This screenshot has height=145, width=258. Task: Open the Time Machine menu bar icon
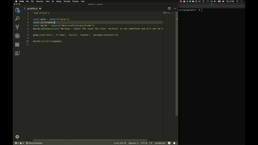tap(204, 1)
